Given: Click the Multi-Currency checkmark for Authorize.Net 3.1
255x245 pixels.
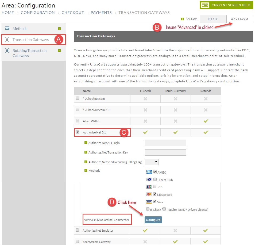Looking at the screenshot, I should coord(175,132).
